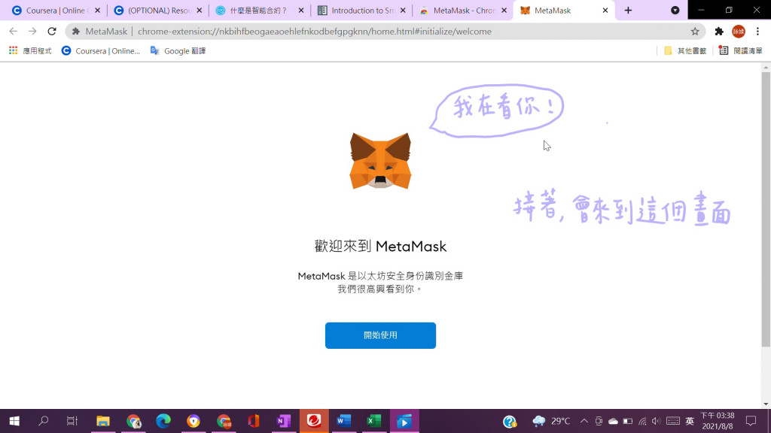This screenshot has width=771, height=433.
Task: Open the second Chrome profile taskbar icon
Action: tap(224, 421)
